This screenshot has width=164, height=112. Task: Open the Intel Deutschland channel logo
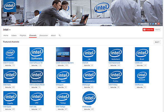click(37, 76)
